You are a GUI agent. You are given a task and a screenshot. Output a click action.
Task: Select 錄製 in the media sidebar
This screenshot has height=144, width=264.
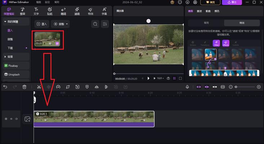click(10, 39)
